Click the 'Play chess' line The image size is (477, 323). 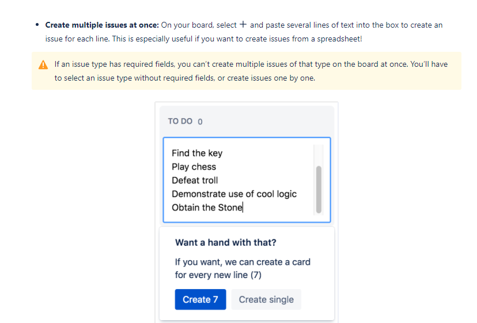194,166
